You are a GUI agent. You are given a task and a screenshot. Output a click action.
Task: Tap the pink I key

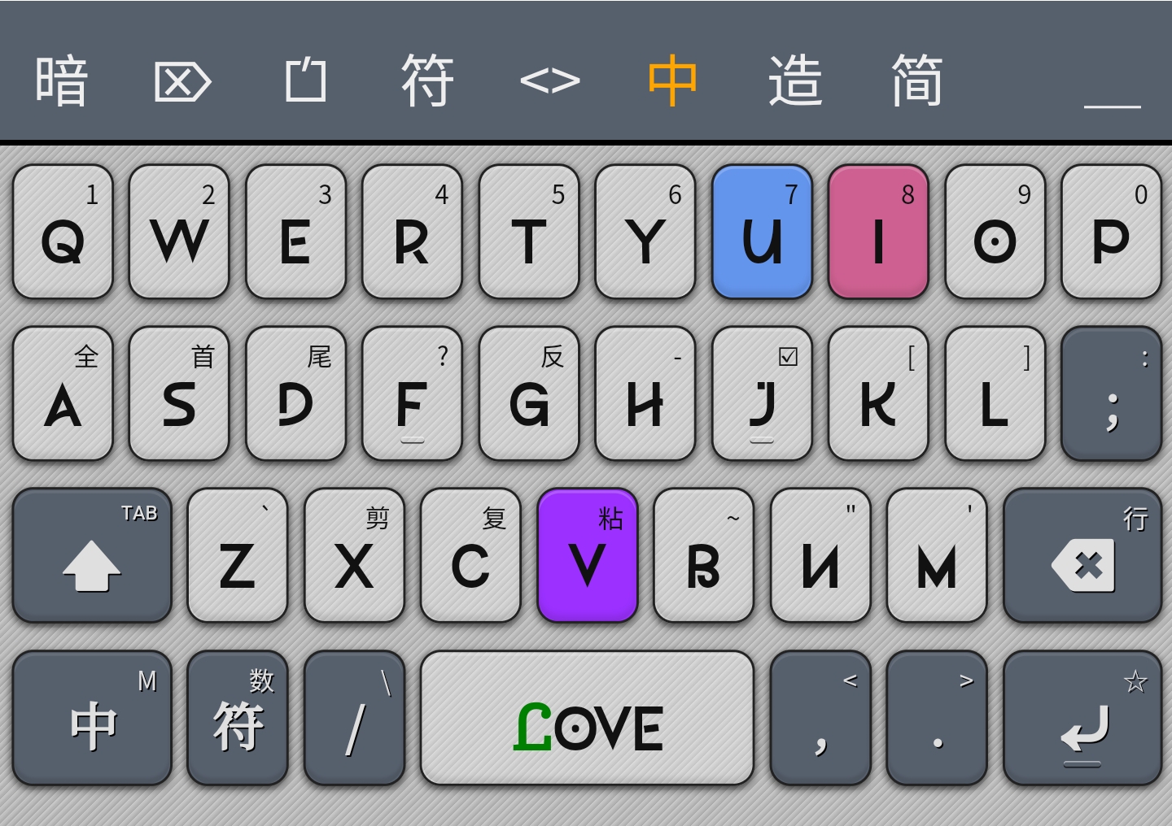[x=878, y=232]
